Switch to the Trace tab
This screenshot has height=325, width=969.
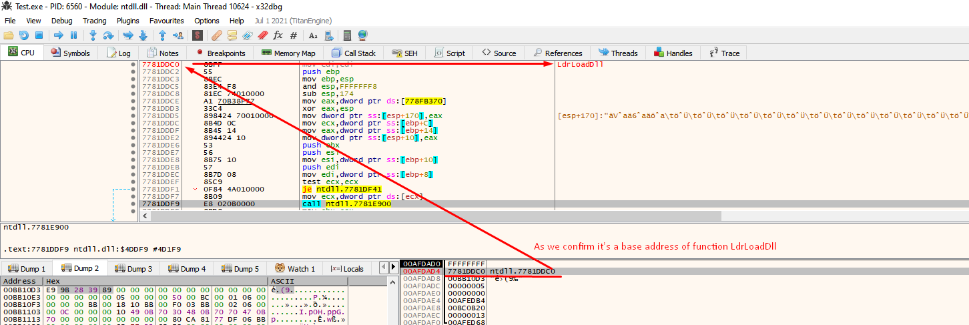[724, 53]
